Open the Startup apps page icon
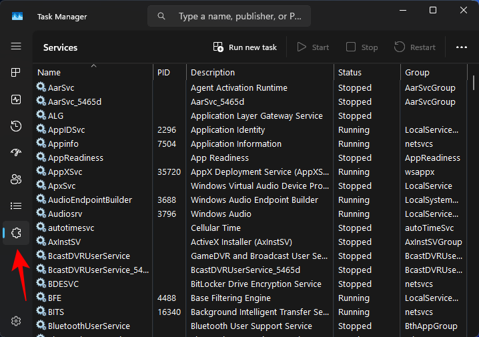The width and height of the screenshot is (479, 337). pyautogui.click(x=16, y=152)
